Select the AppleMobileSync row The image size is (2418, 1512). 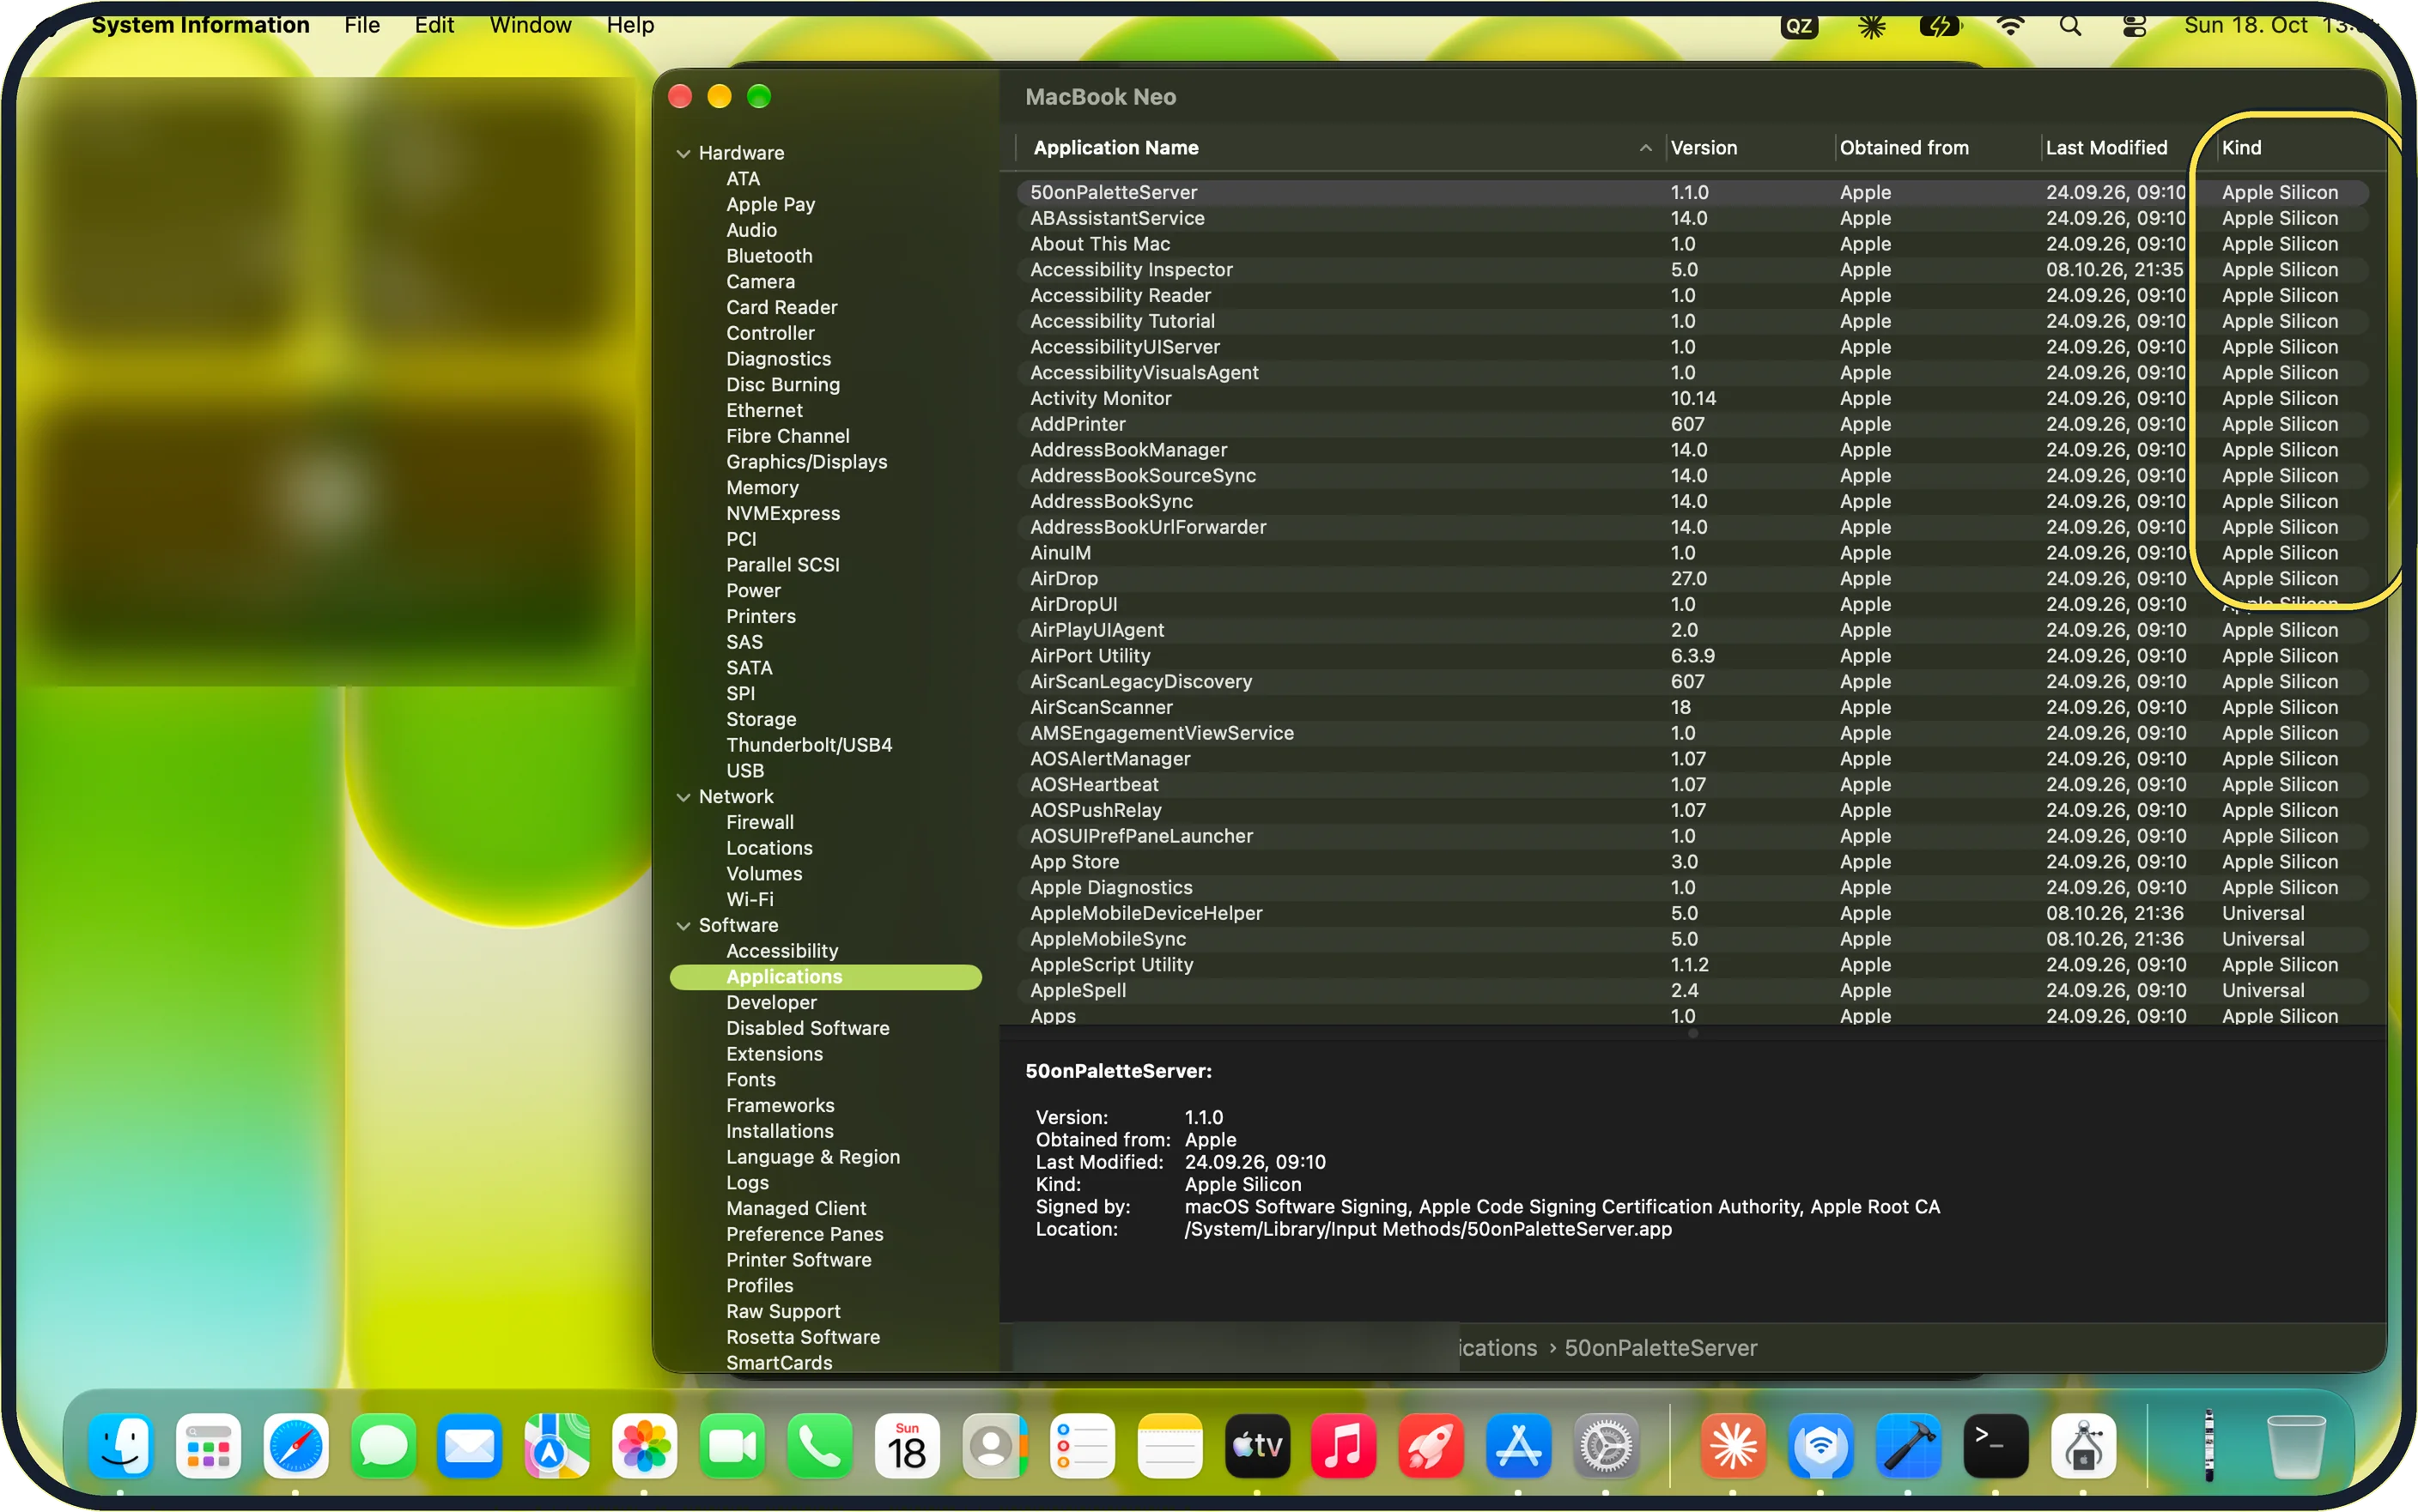tap(1692, 939)
